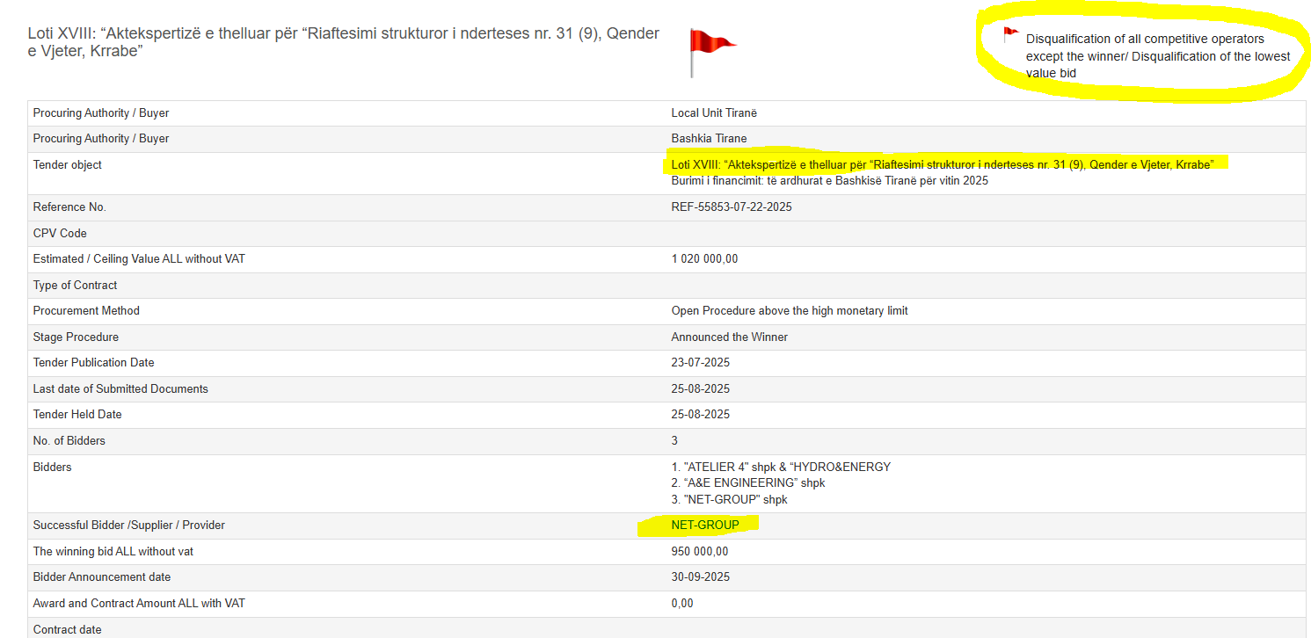The image size is (1311, 638).
Task: Click the Local Unit Tiranë value
Action: (x=713, y=113)
